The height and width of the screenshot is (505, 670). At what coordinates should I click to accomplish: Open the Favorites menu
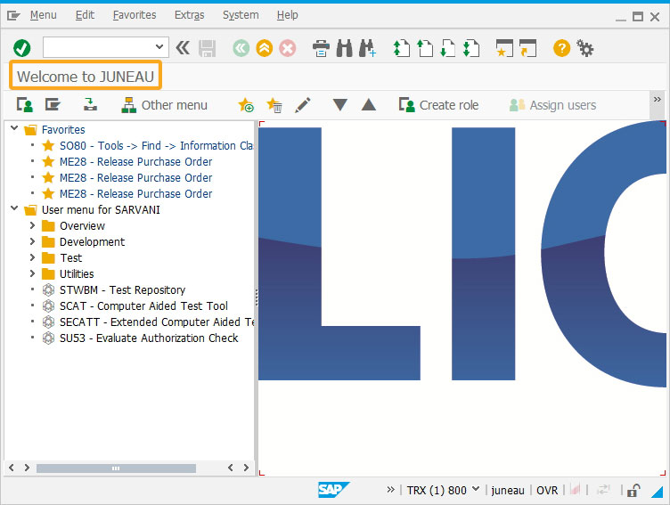pos(135,15)
